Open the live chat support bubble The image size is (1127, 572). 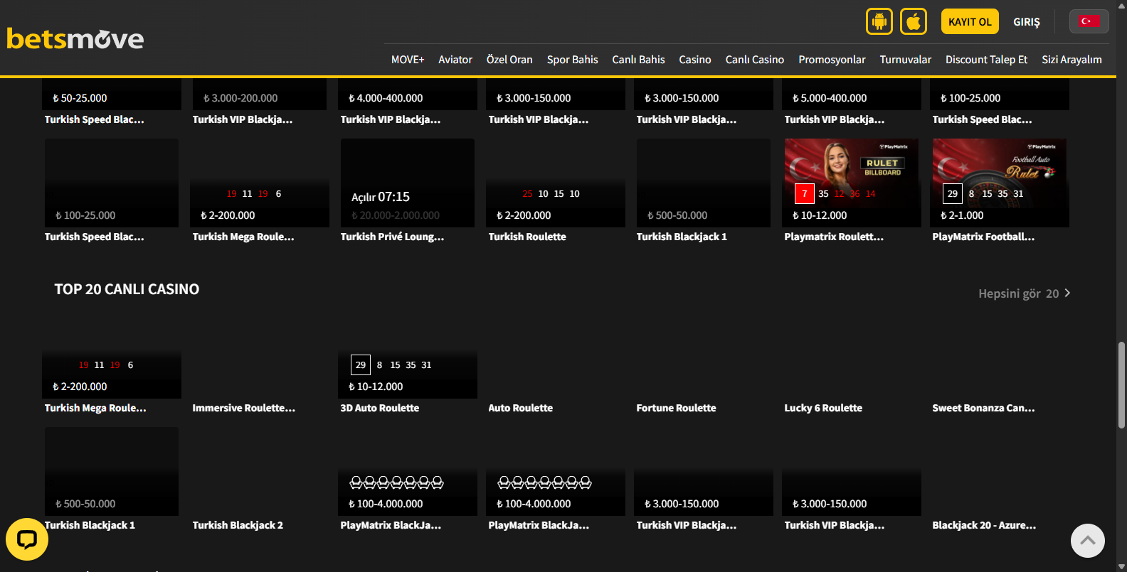point(27,539)
